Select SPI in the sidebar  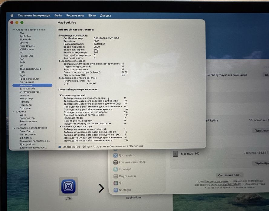click(x=21, y=66)
